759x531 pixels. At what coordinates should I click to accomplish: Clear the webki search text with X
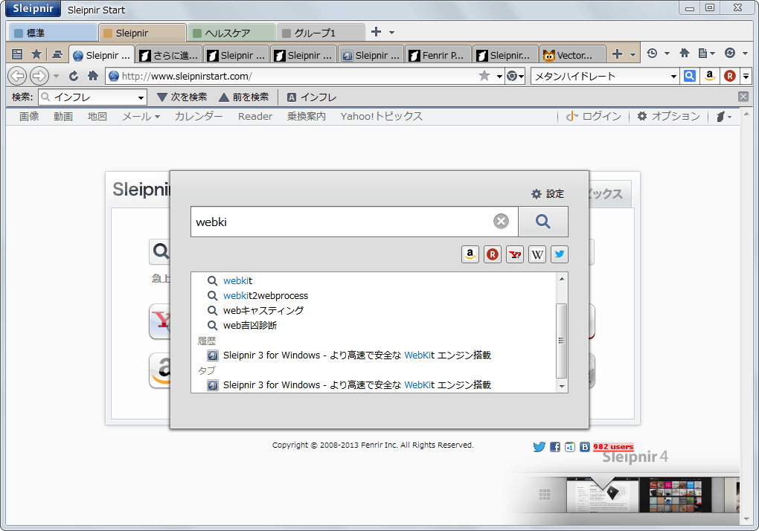tap(501, 222)
